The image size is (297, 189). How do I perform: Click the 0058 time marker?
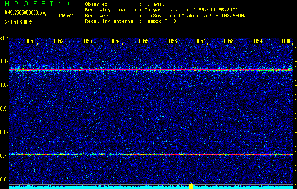click(x=229, y=41)
